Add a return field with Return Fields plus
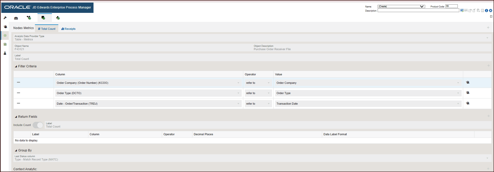The height and width of the screenshot is (172, 494). tap(489, 116)
